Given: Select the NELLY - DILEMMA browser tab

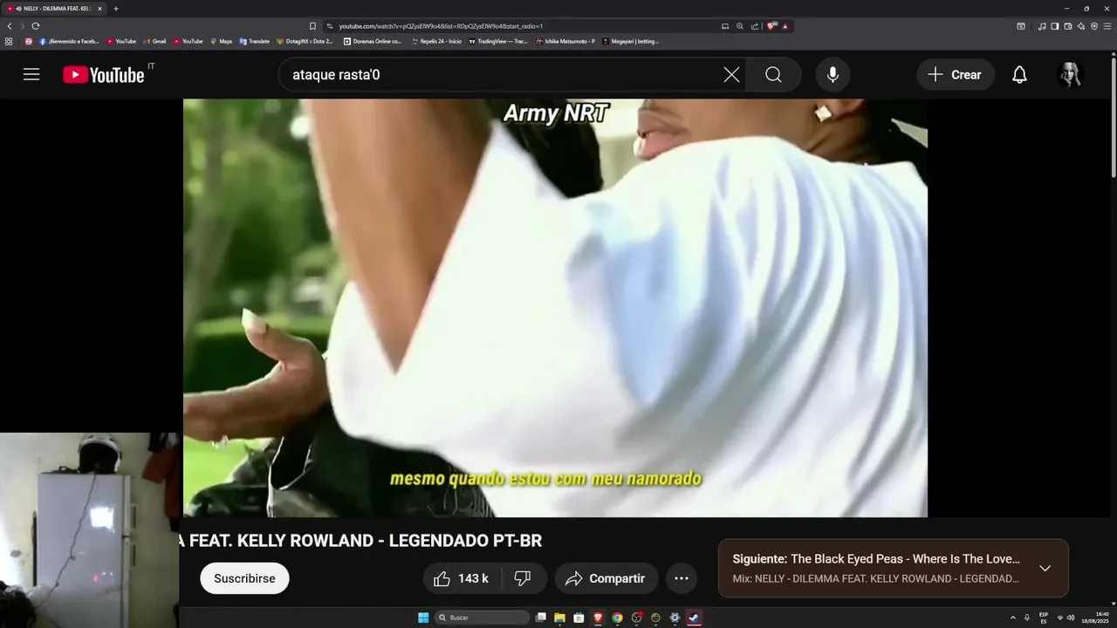Looking at the screenshot, I should (54, 9).
